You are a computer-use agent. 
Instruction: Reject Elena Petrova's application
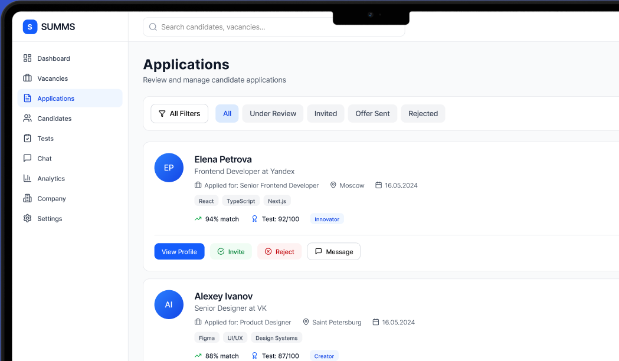280,251
